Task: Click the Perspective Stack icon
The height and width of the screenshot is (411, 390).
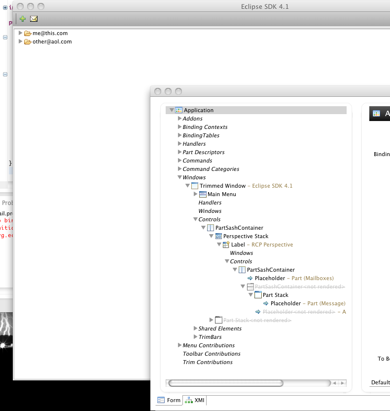Action: 219,236
